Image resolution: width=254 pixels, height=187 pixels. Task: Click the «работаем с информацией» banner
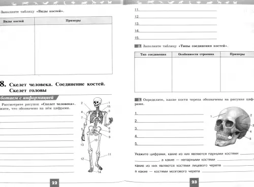tap(29, 98)
